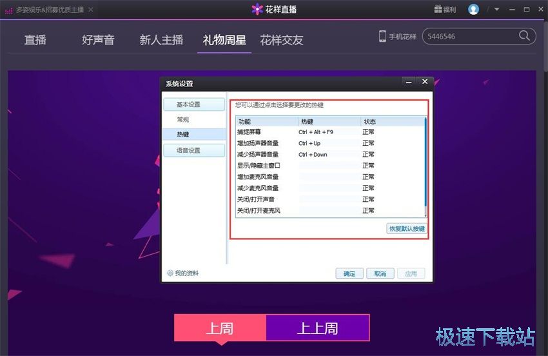Click the 热键 column header

[329, 121]
